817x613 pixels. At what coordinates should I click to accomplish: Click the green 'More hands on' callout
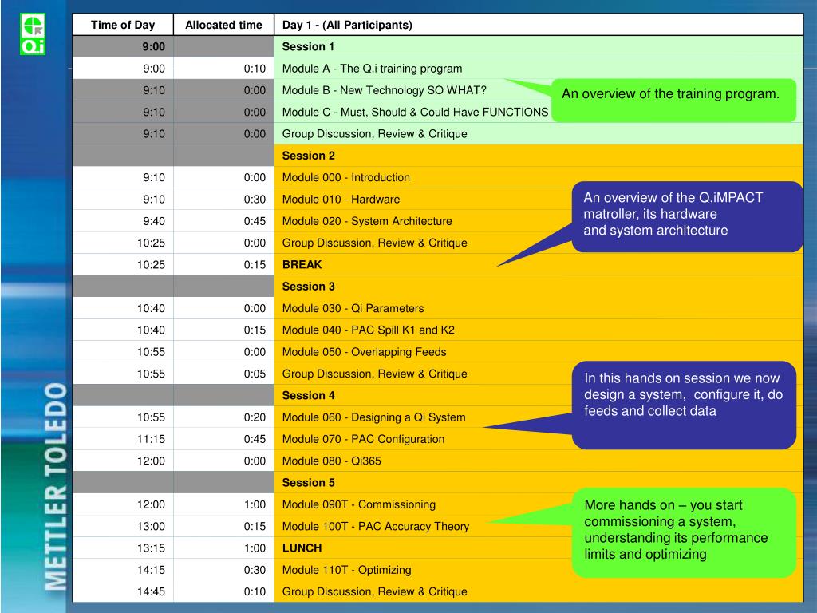point(684,532)
